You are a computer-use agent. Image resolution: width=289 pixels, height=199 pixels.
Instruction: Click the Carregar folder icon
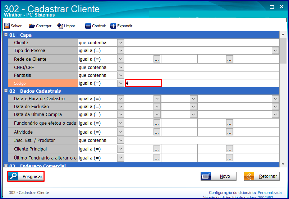[x=32, y=26]
